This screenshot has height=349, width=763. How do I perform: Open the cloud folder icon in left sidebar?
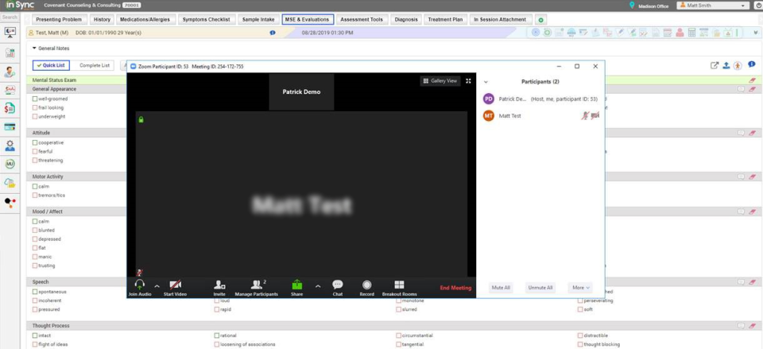[10, 183]
